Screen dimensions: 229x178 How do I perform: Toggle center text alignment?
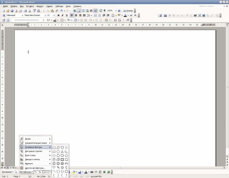coord(76,15)
